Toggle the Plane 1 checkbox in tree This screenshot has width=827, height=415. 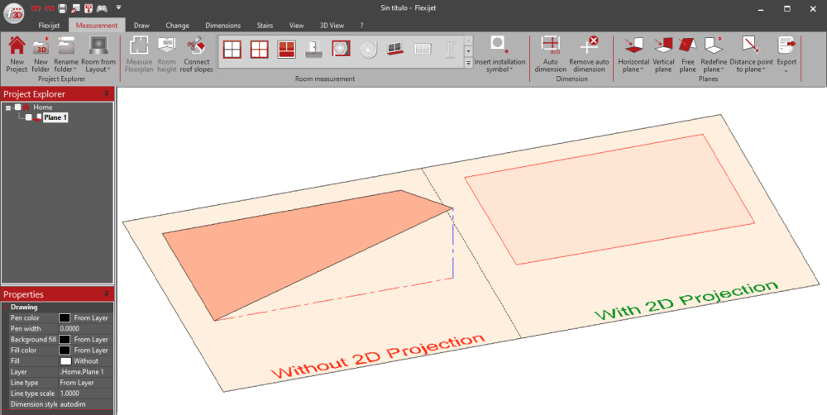point(28,117)
